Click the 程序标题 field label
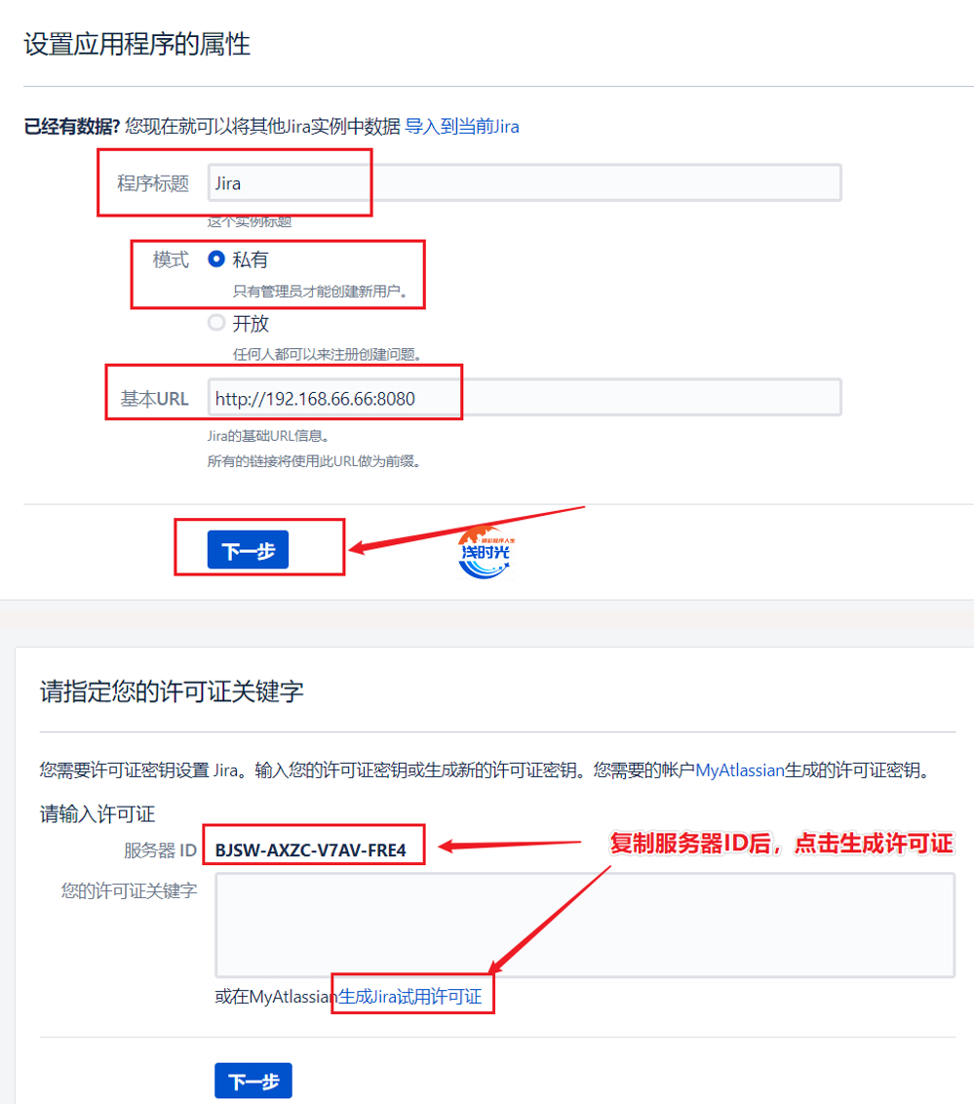Viewport: 974px width, 1104px height. [153, 183]
